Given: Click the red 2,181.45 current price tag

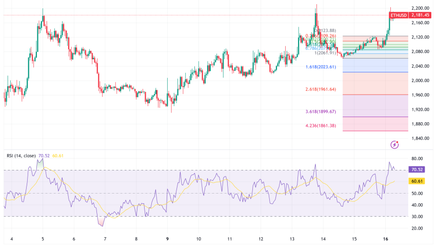Looking at the screenshot, I should (422, 16).
